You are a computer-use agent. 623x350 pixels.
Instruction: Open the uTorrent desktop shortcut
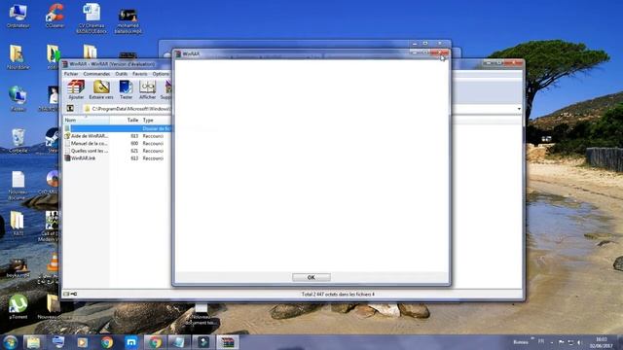pyautogui.click(x=18, y=306)
